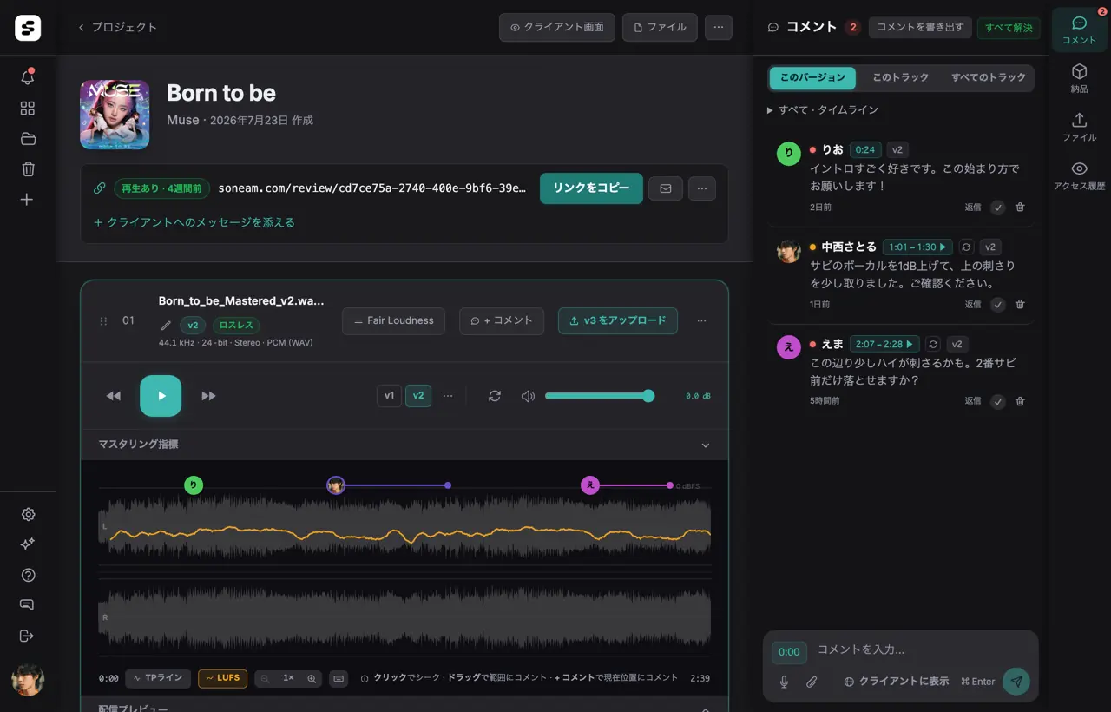Switch to the すべてのトラック tab

tap(989, 78)
